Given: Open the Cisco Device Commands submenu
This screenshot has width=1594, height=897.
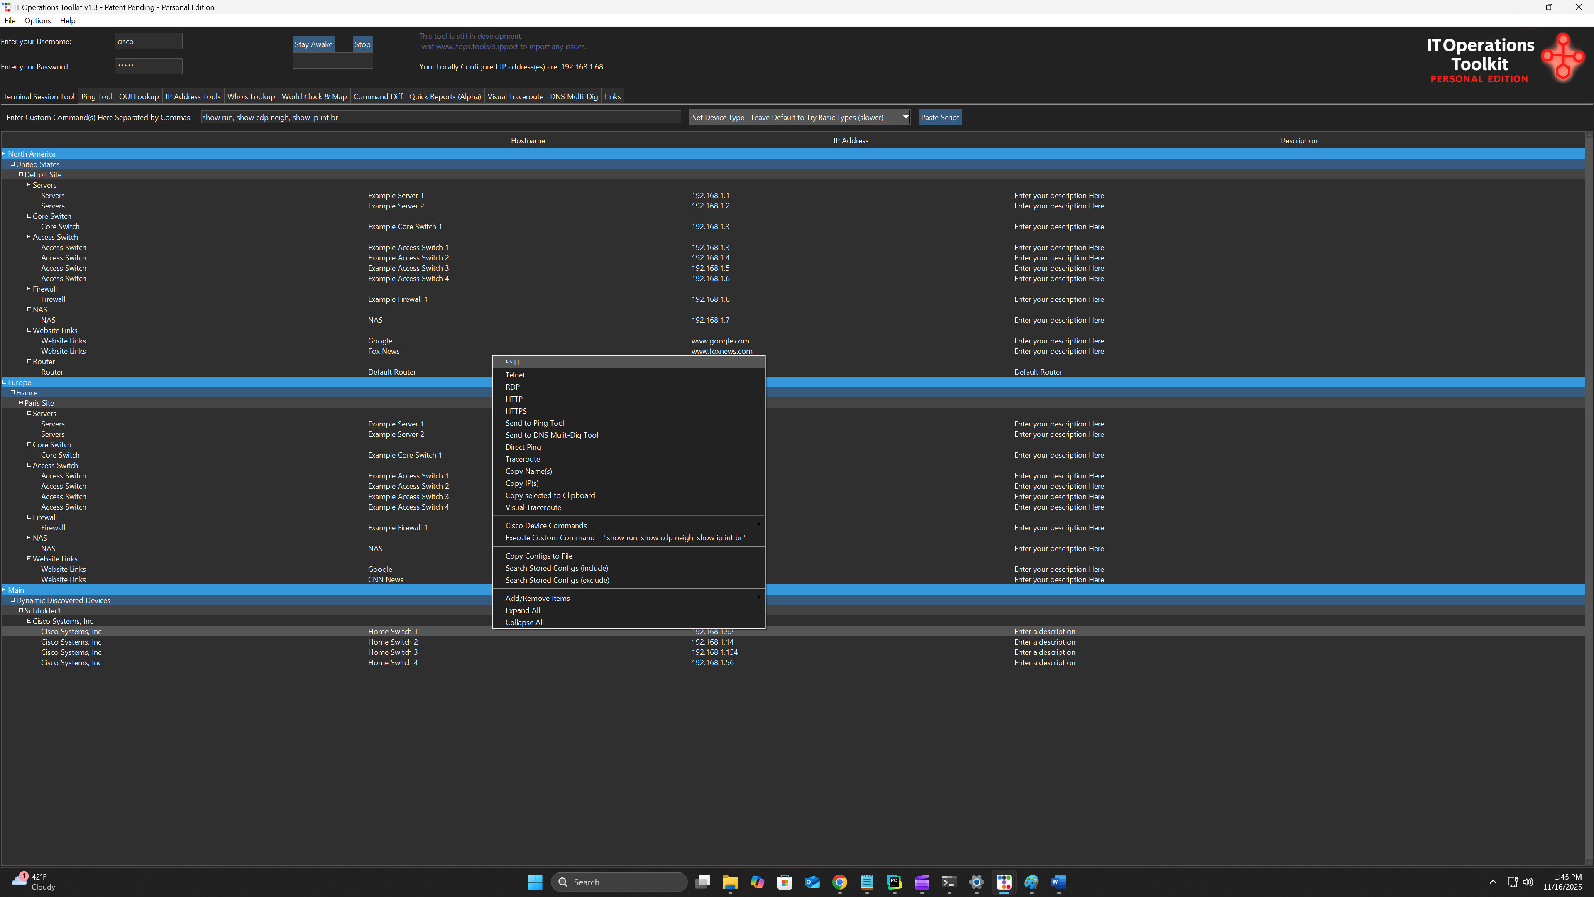Looking at the screenshot, I should pyautogui.click(x=545, y=525).
